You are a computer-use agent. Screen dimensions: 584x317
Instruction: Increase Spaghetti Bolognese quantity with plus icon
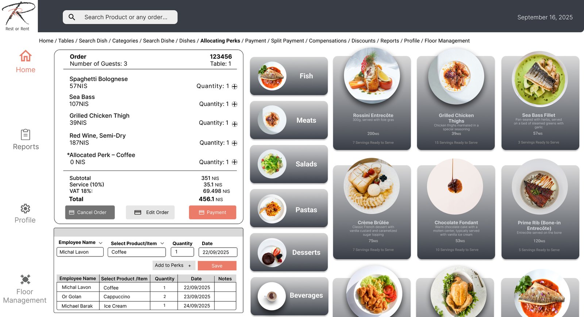click(x=235, y=87)
